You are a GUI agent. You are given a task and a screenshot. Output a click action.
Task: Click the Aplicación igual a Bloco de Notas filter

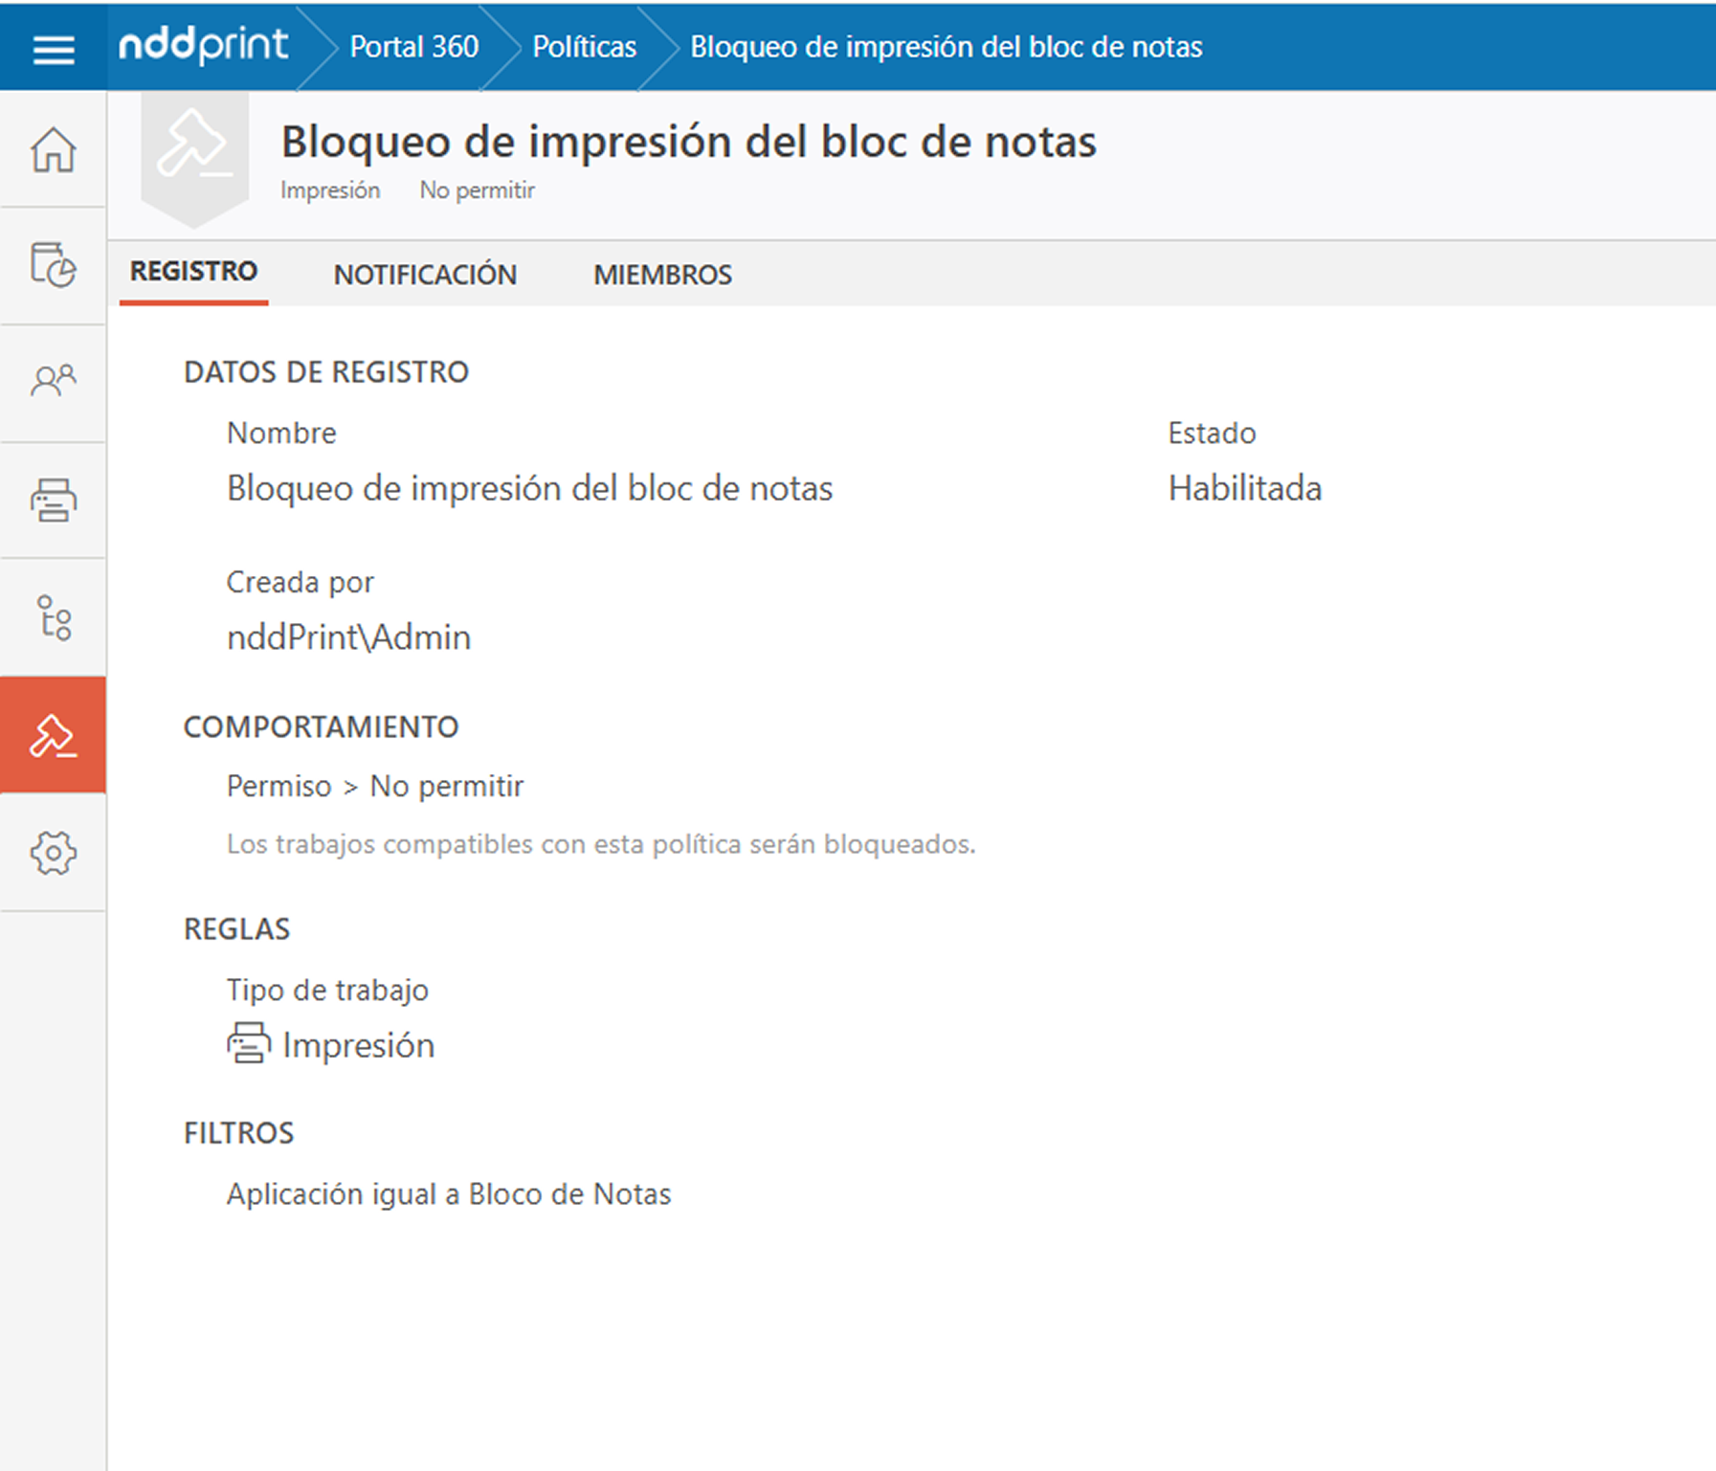tap(448, 1193)
